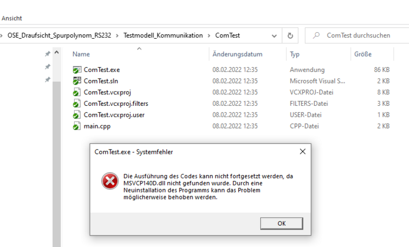Screen dimensions: 409x247
Task: Click the ComTest.vcxproj file icon
Action: click(77, 92)
